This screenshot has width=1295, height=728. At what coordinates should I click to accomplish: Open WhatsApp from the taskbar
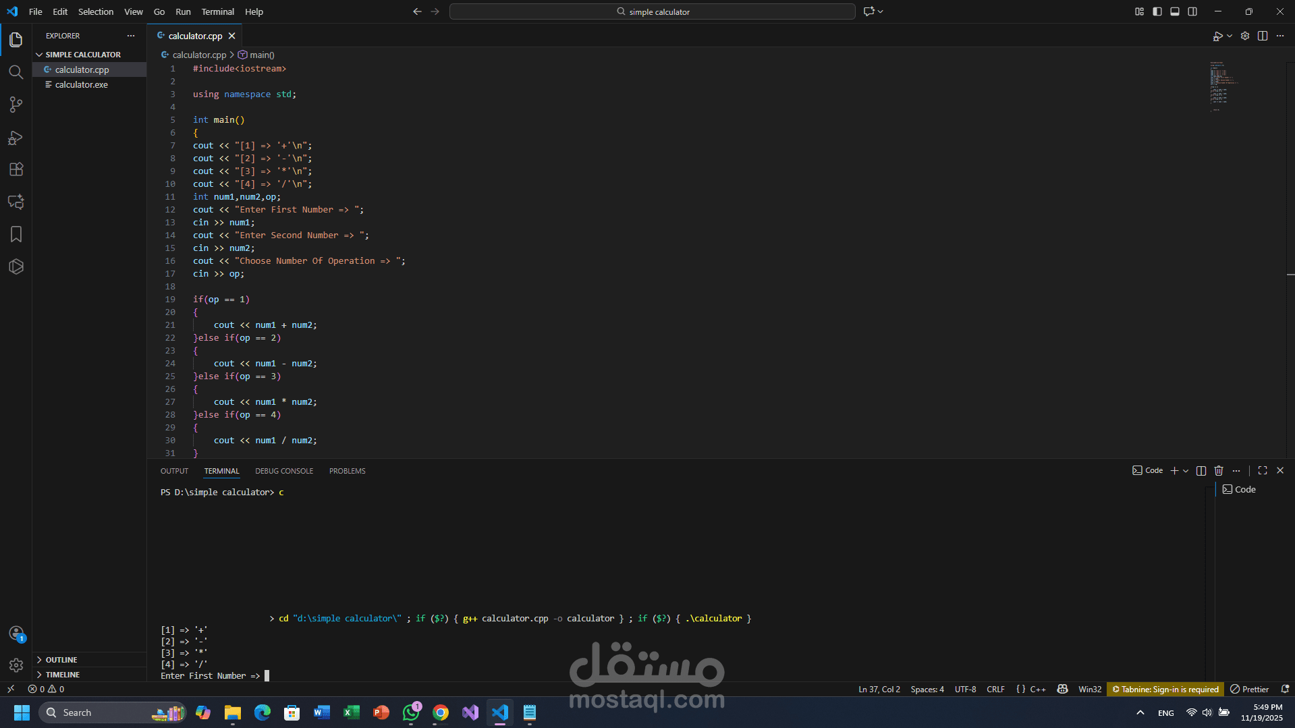click(411, 712)
